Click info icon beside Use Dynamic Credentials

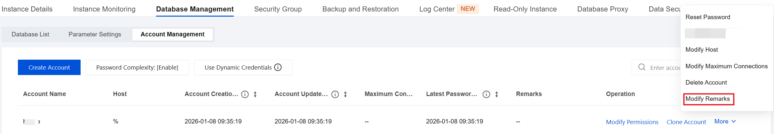pyautogui.click(x=278, y=67)
